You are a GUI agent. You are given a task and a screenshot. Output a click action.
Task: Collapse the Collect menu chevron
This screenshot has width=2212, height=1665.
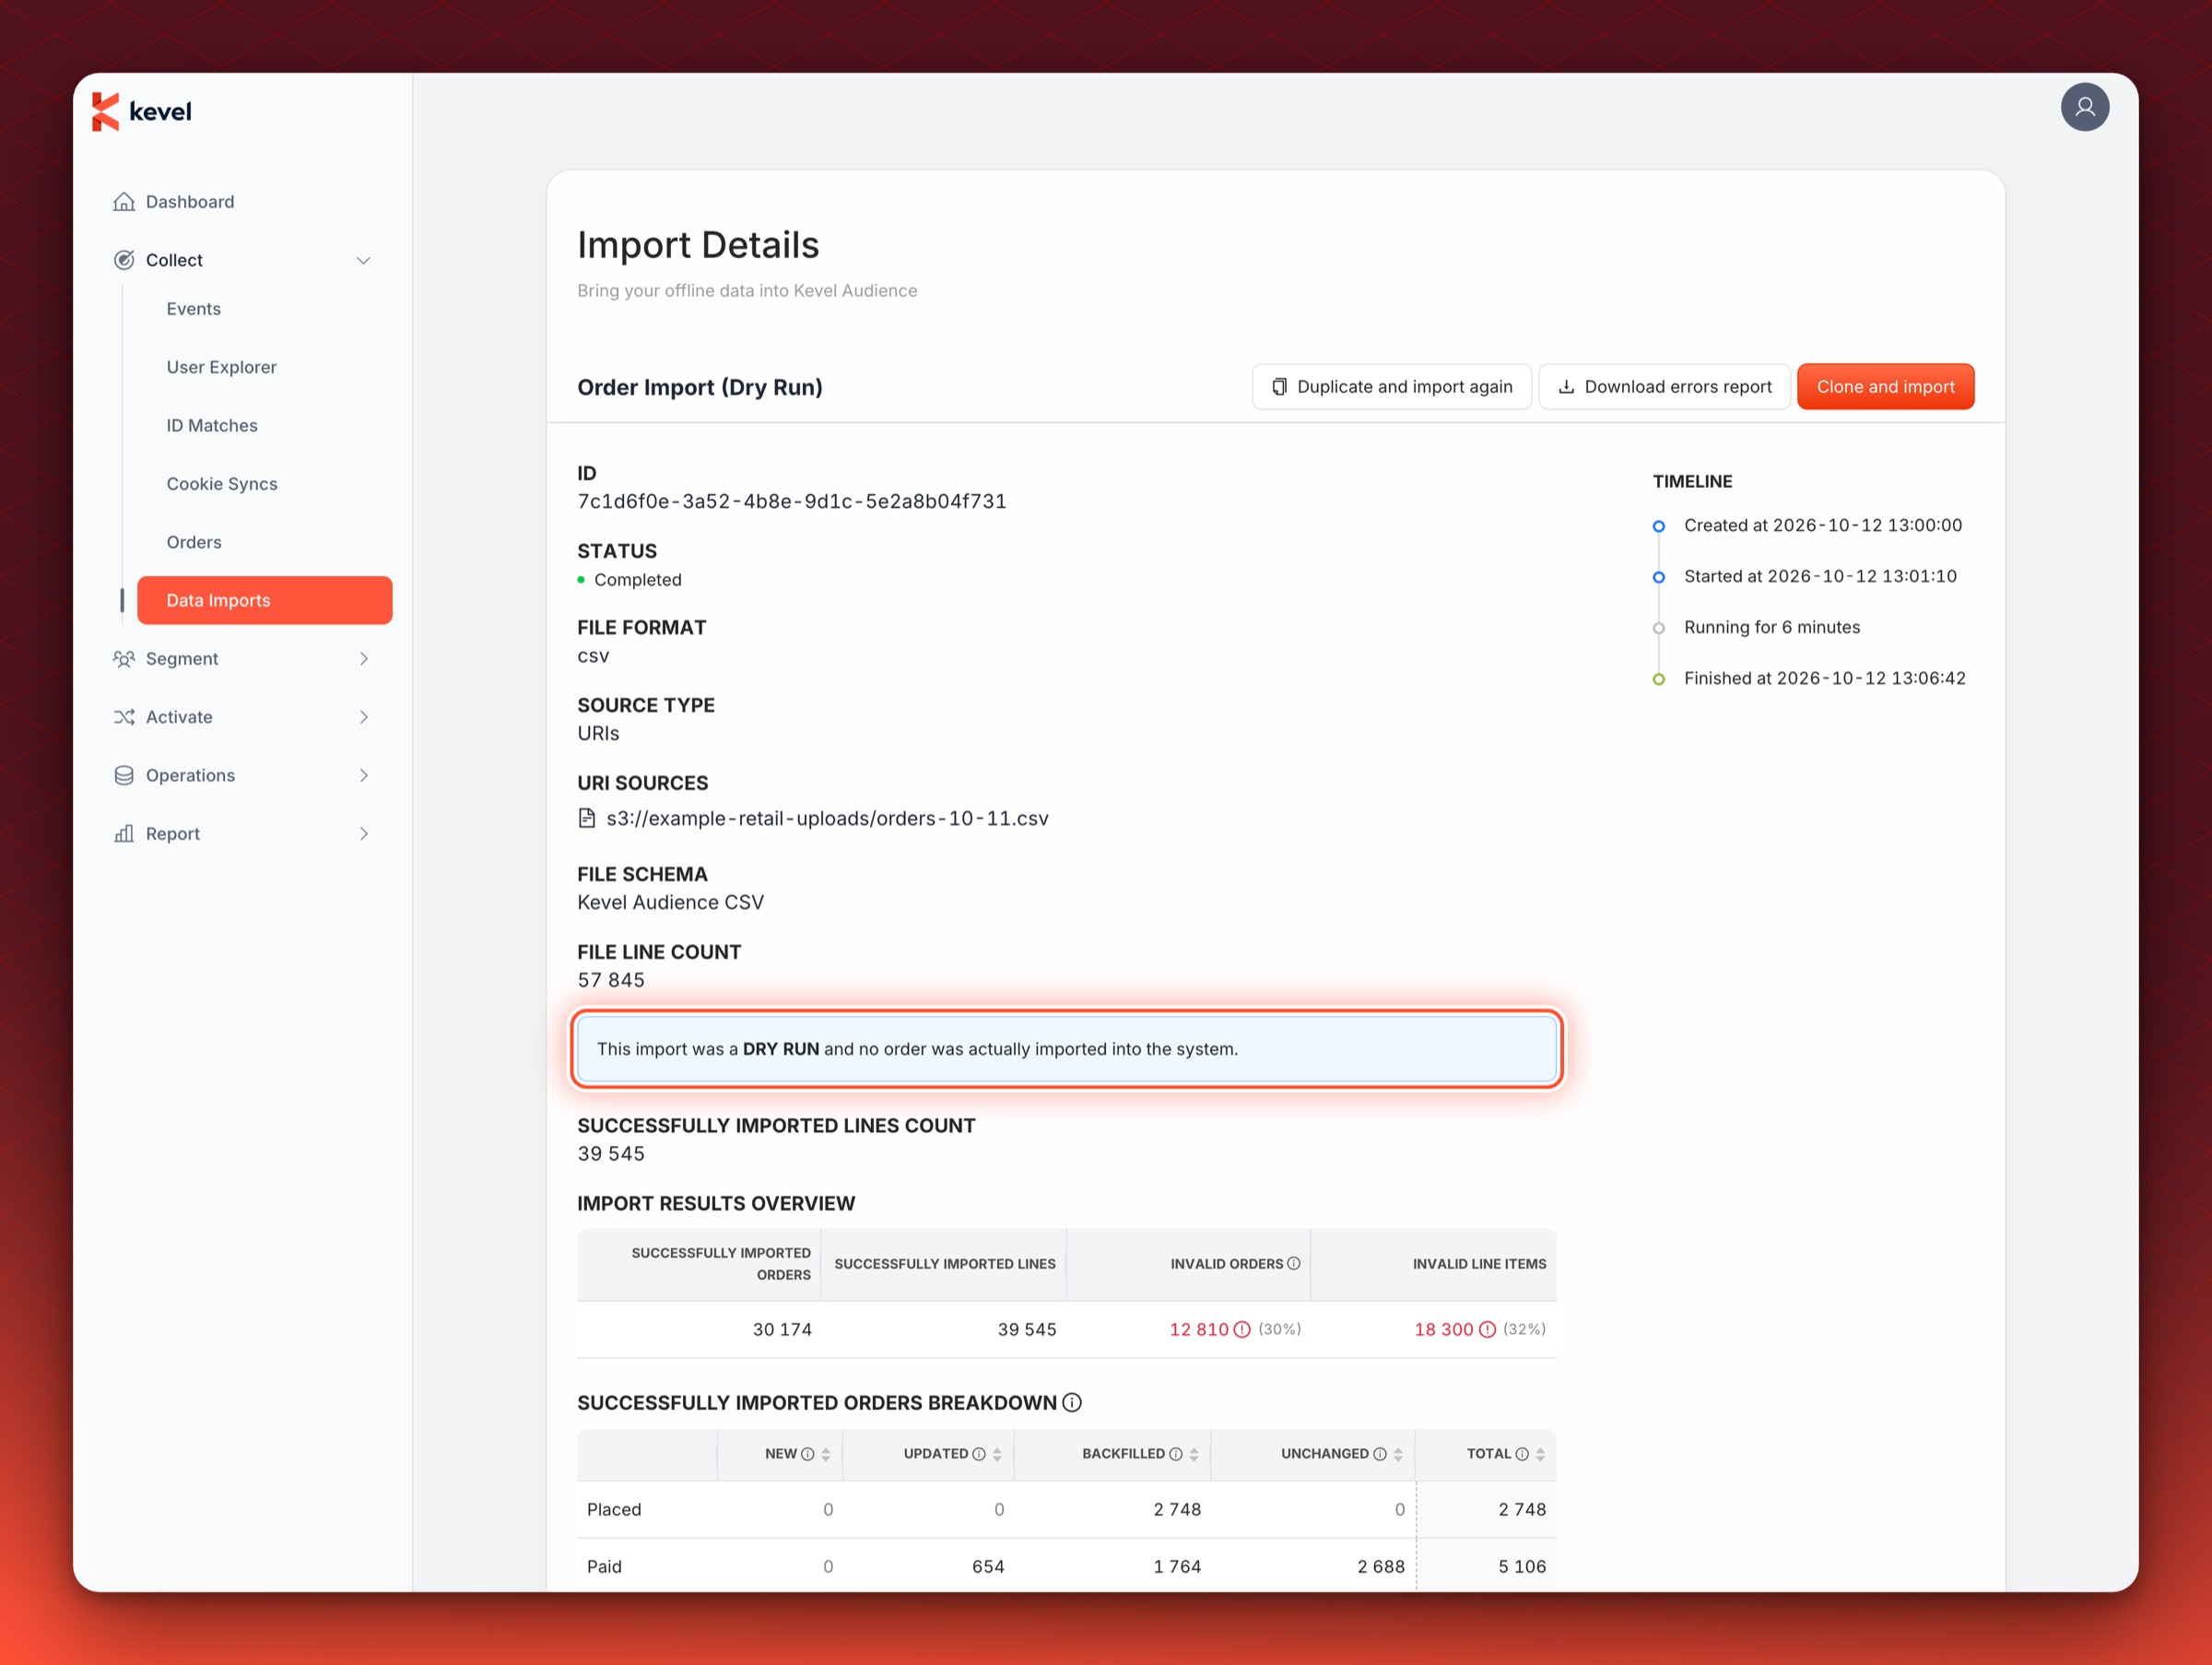363,260
